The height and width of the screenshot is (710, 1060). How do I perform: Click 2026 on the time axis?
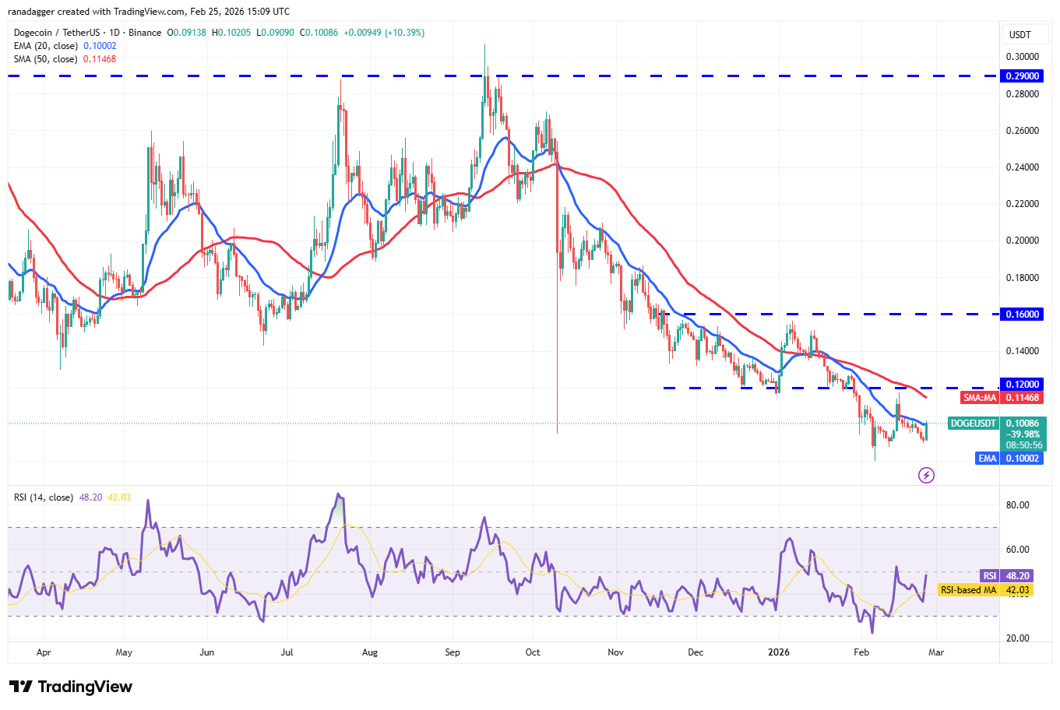click(780, 653)
